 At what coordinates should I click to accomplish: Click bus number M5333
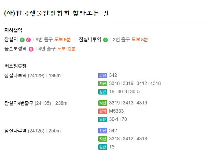pos(116,111)
